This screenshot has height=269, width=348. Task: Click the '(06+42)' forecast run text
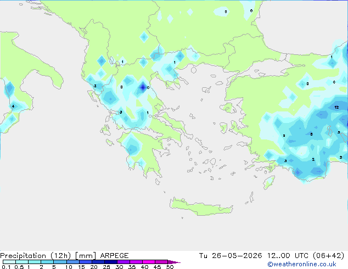coord(328,256)
